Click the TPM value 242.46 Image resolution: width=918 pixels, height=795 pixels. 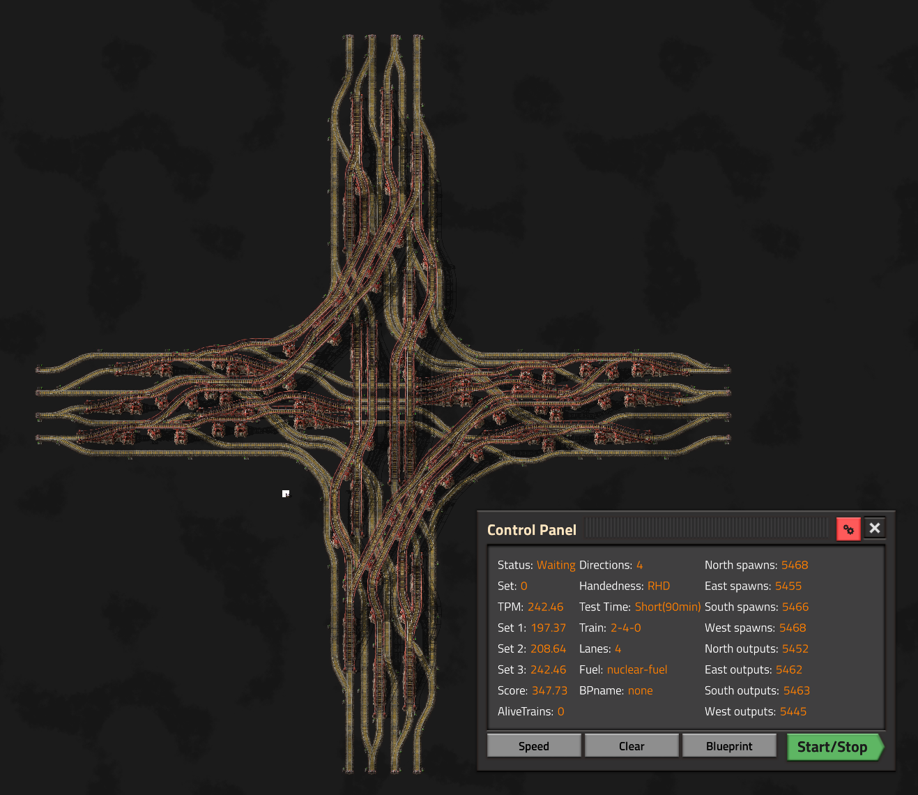pos(545,607)
